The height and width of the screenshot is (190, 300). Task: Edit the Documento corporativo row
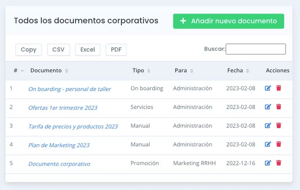(268, 163)
